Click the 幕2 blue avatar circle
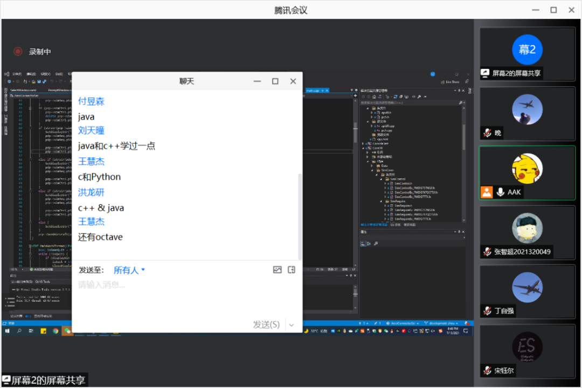Image resolution: width=582 pixels, height=388 pixels. point(526,50)
